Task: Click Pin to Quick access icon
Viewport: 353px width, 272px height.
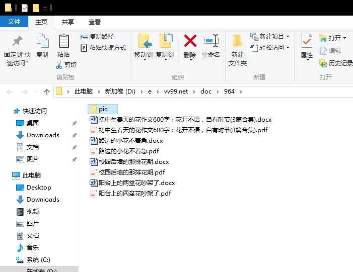Action: click(x=17, y=41)
